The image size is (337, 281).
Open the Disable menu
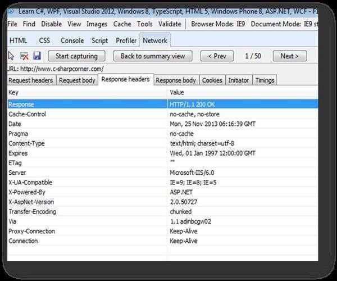[x=51, y=24]
